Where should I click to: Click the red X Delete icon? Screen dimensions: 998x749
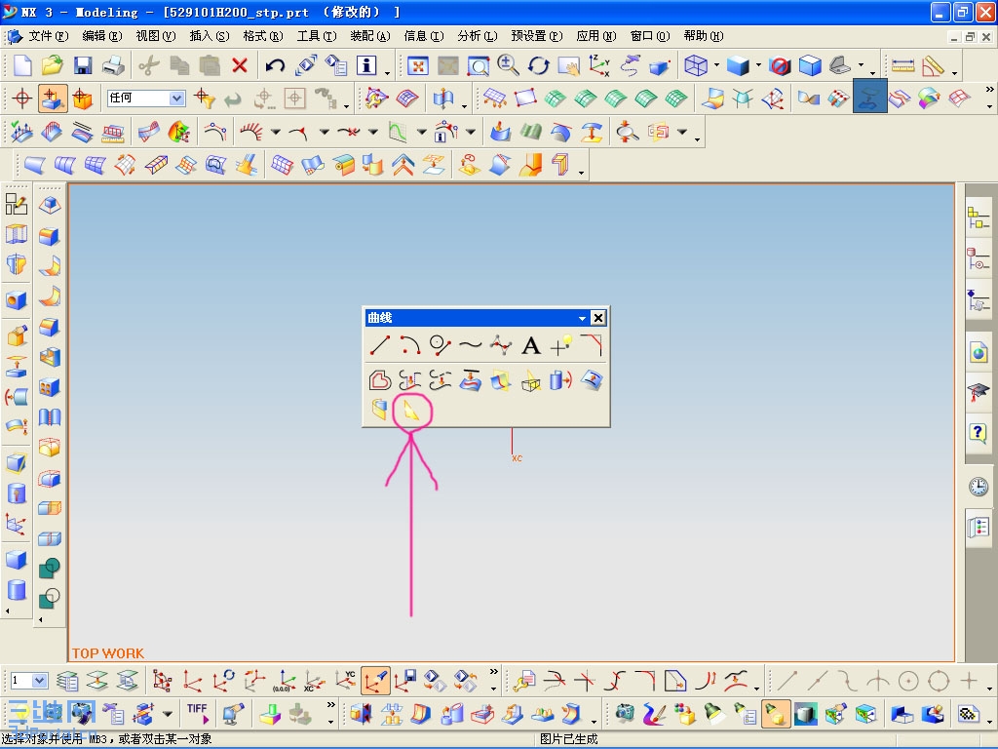(240, 65)
